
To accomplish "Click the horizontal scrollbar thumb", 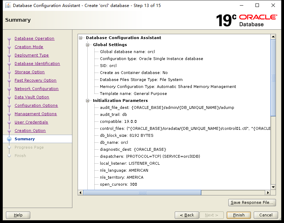I will point(142,193).
